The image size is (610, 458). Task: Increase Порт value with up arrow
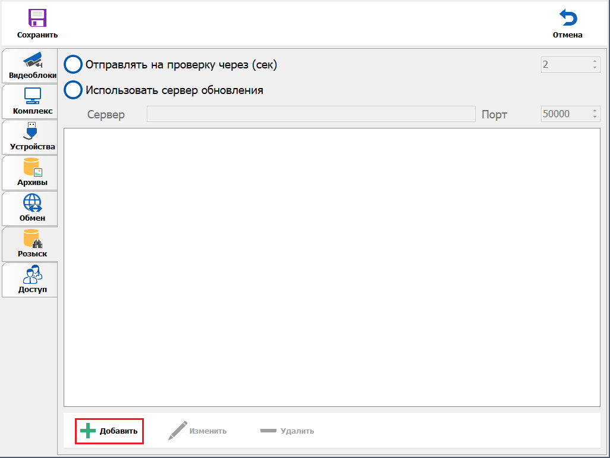(x=595, y=110)
